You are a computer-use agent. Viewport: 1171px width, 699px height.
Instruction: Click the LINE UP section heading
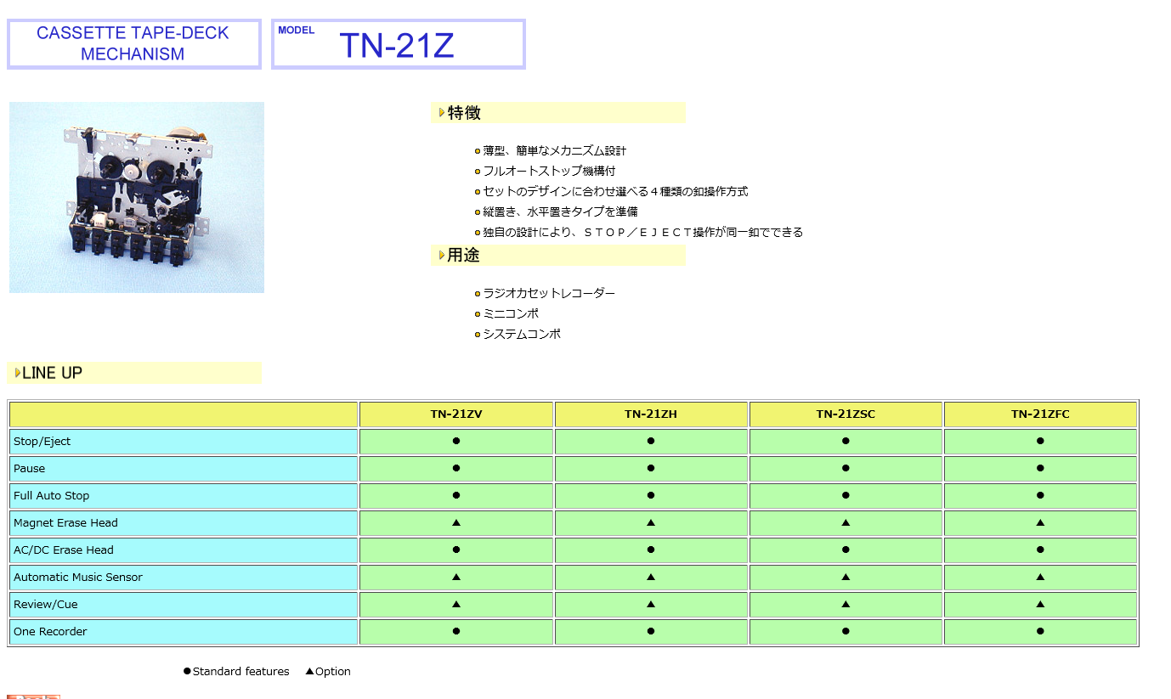[x=134, y=373]
